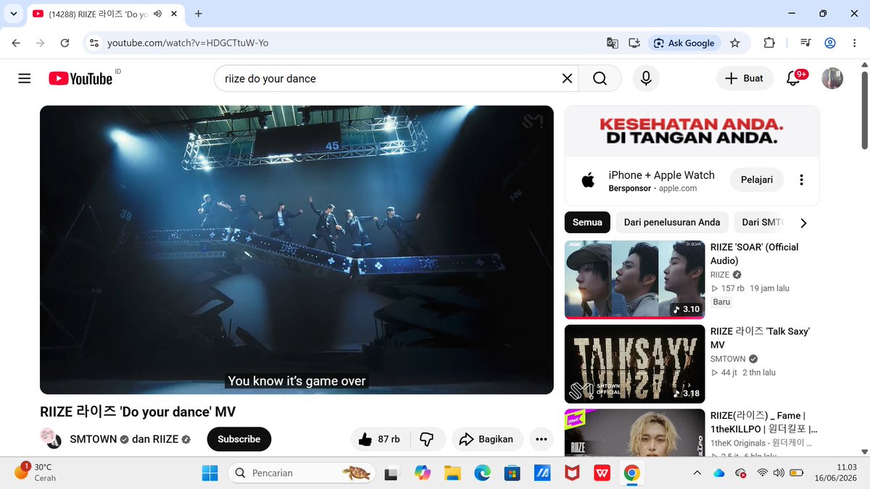This screenshot has width=870, height=489.
Task: Close the RIIZE YouTube tab
Action: 174,14
